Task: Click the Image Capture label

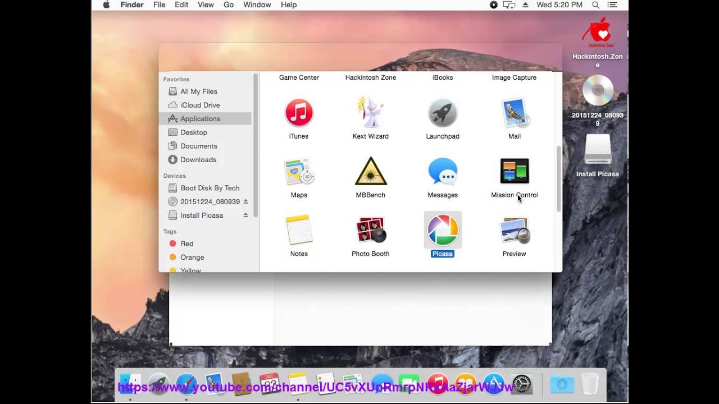Action: click(515, 77)
